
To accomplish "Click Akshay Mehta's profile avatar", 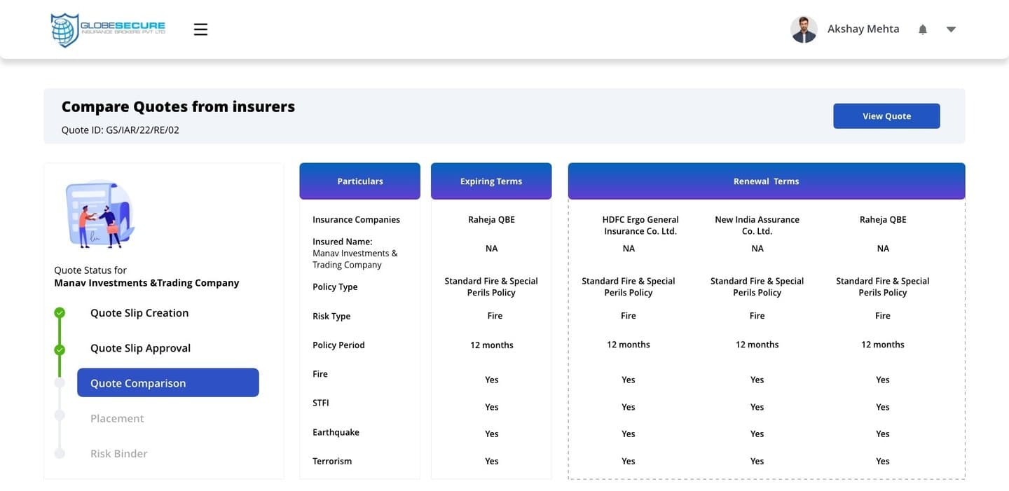I will coord(804,29).
